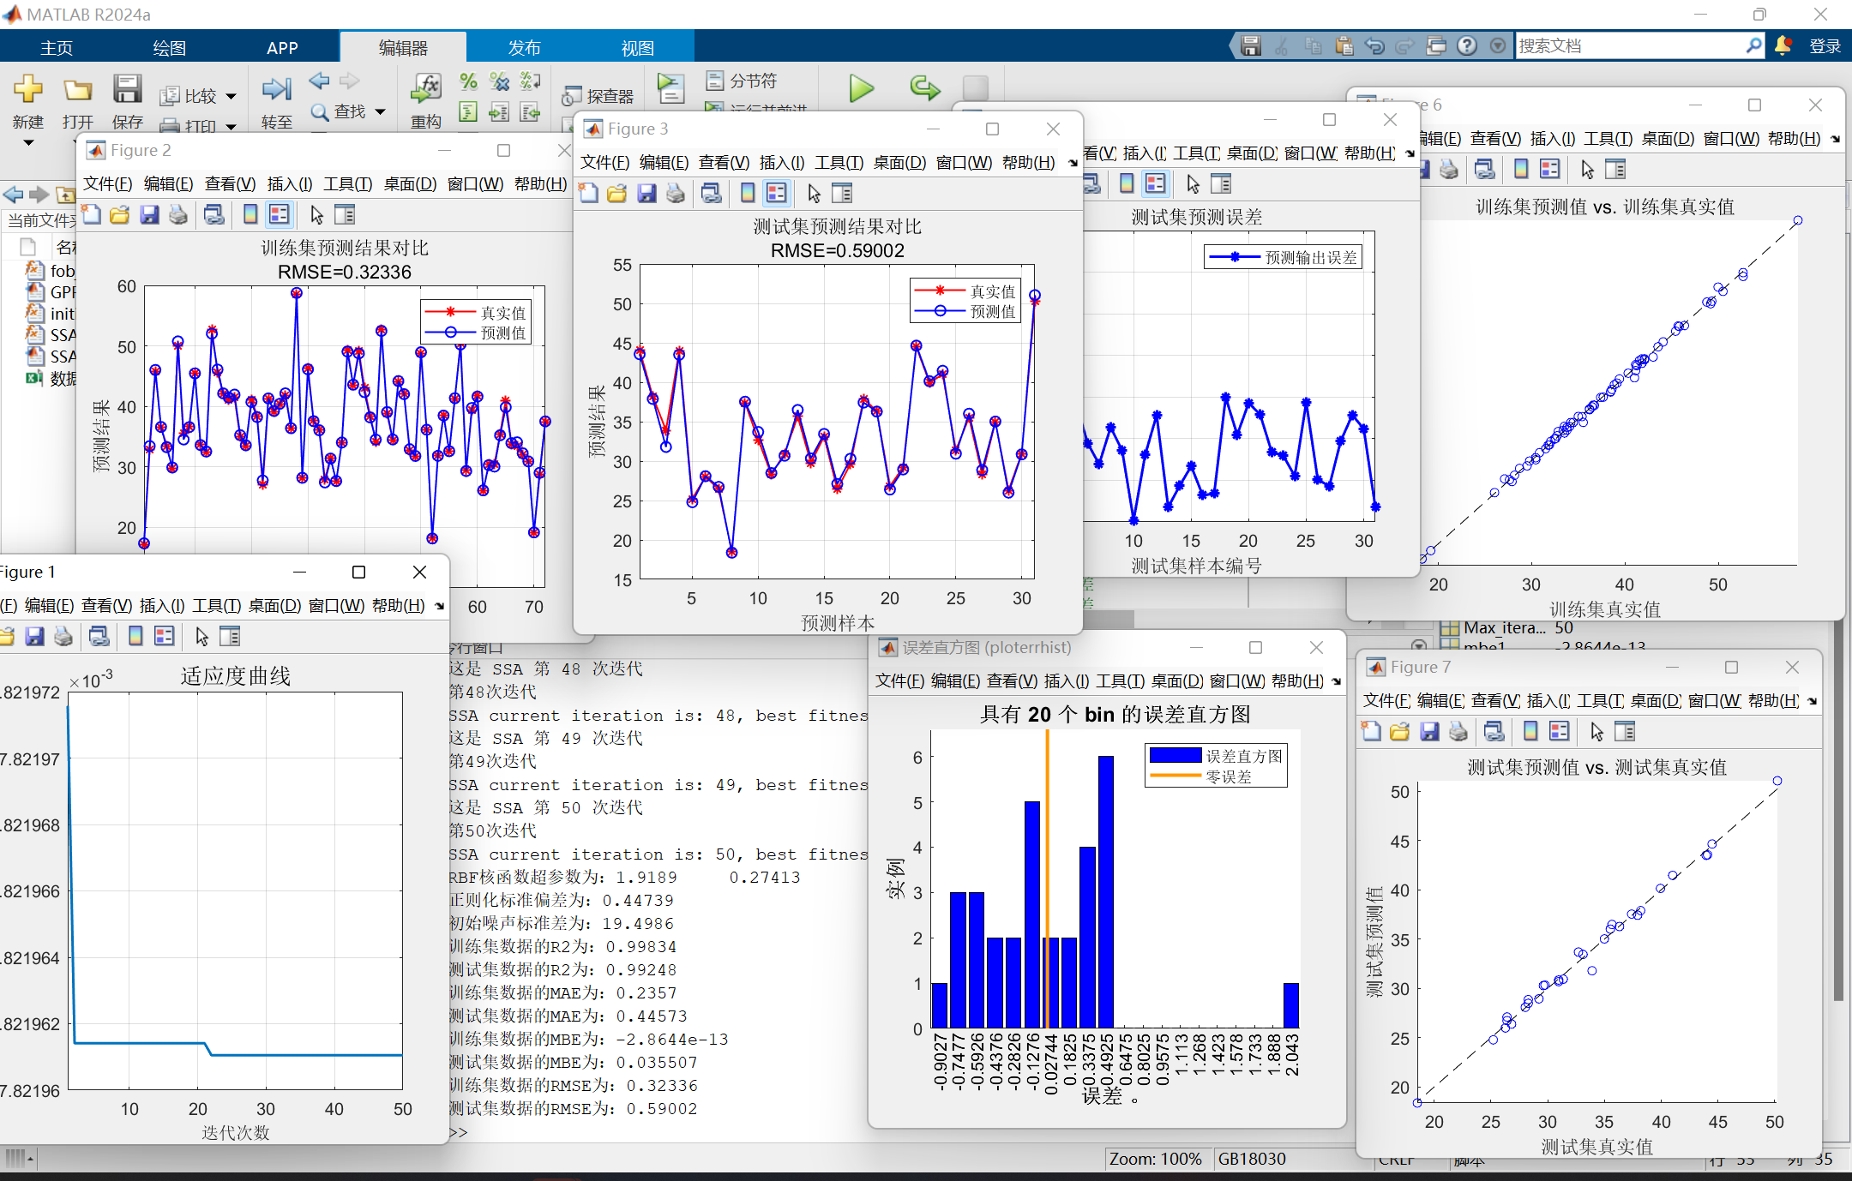
Task: Click the notification bell icon near login
Action: pyautogui.click(x=1783, y=46)
